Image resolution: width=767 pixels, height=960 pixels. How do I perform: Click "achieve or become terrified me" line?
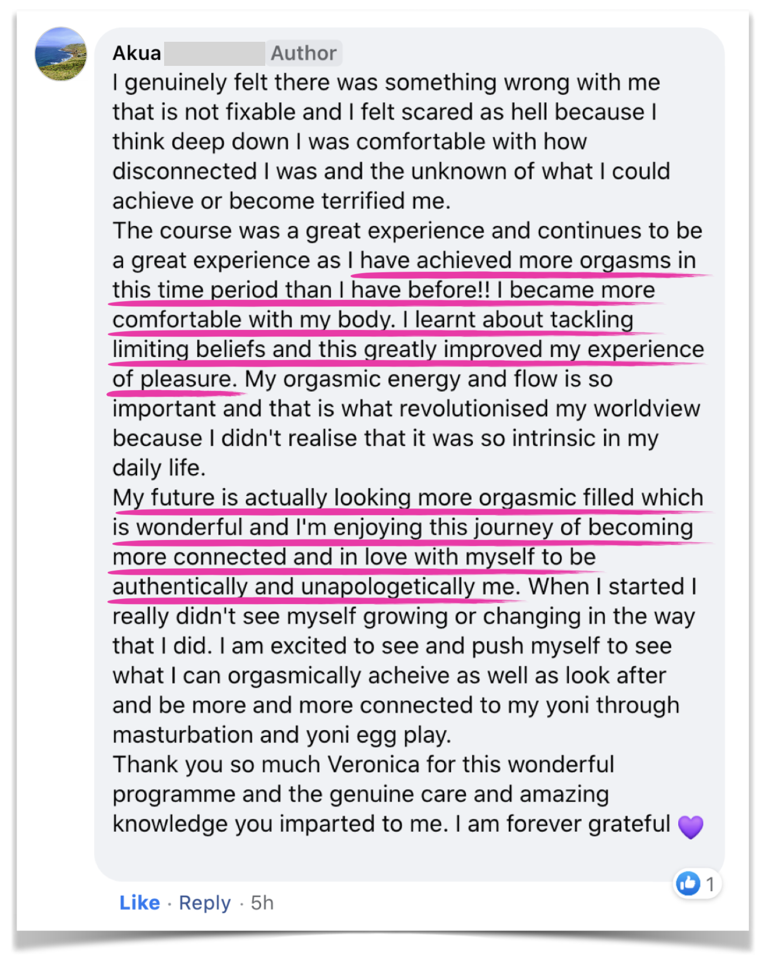281,201
